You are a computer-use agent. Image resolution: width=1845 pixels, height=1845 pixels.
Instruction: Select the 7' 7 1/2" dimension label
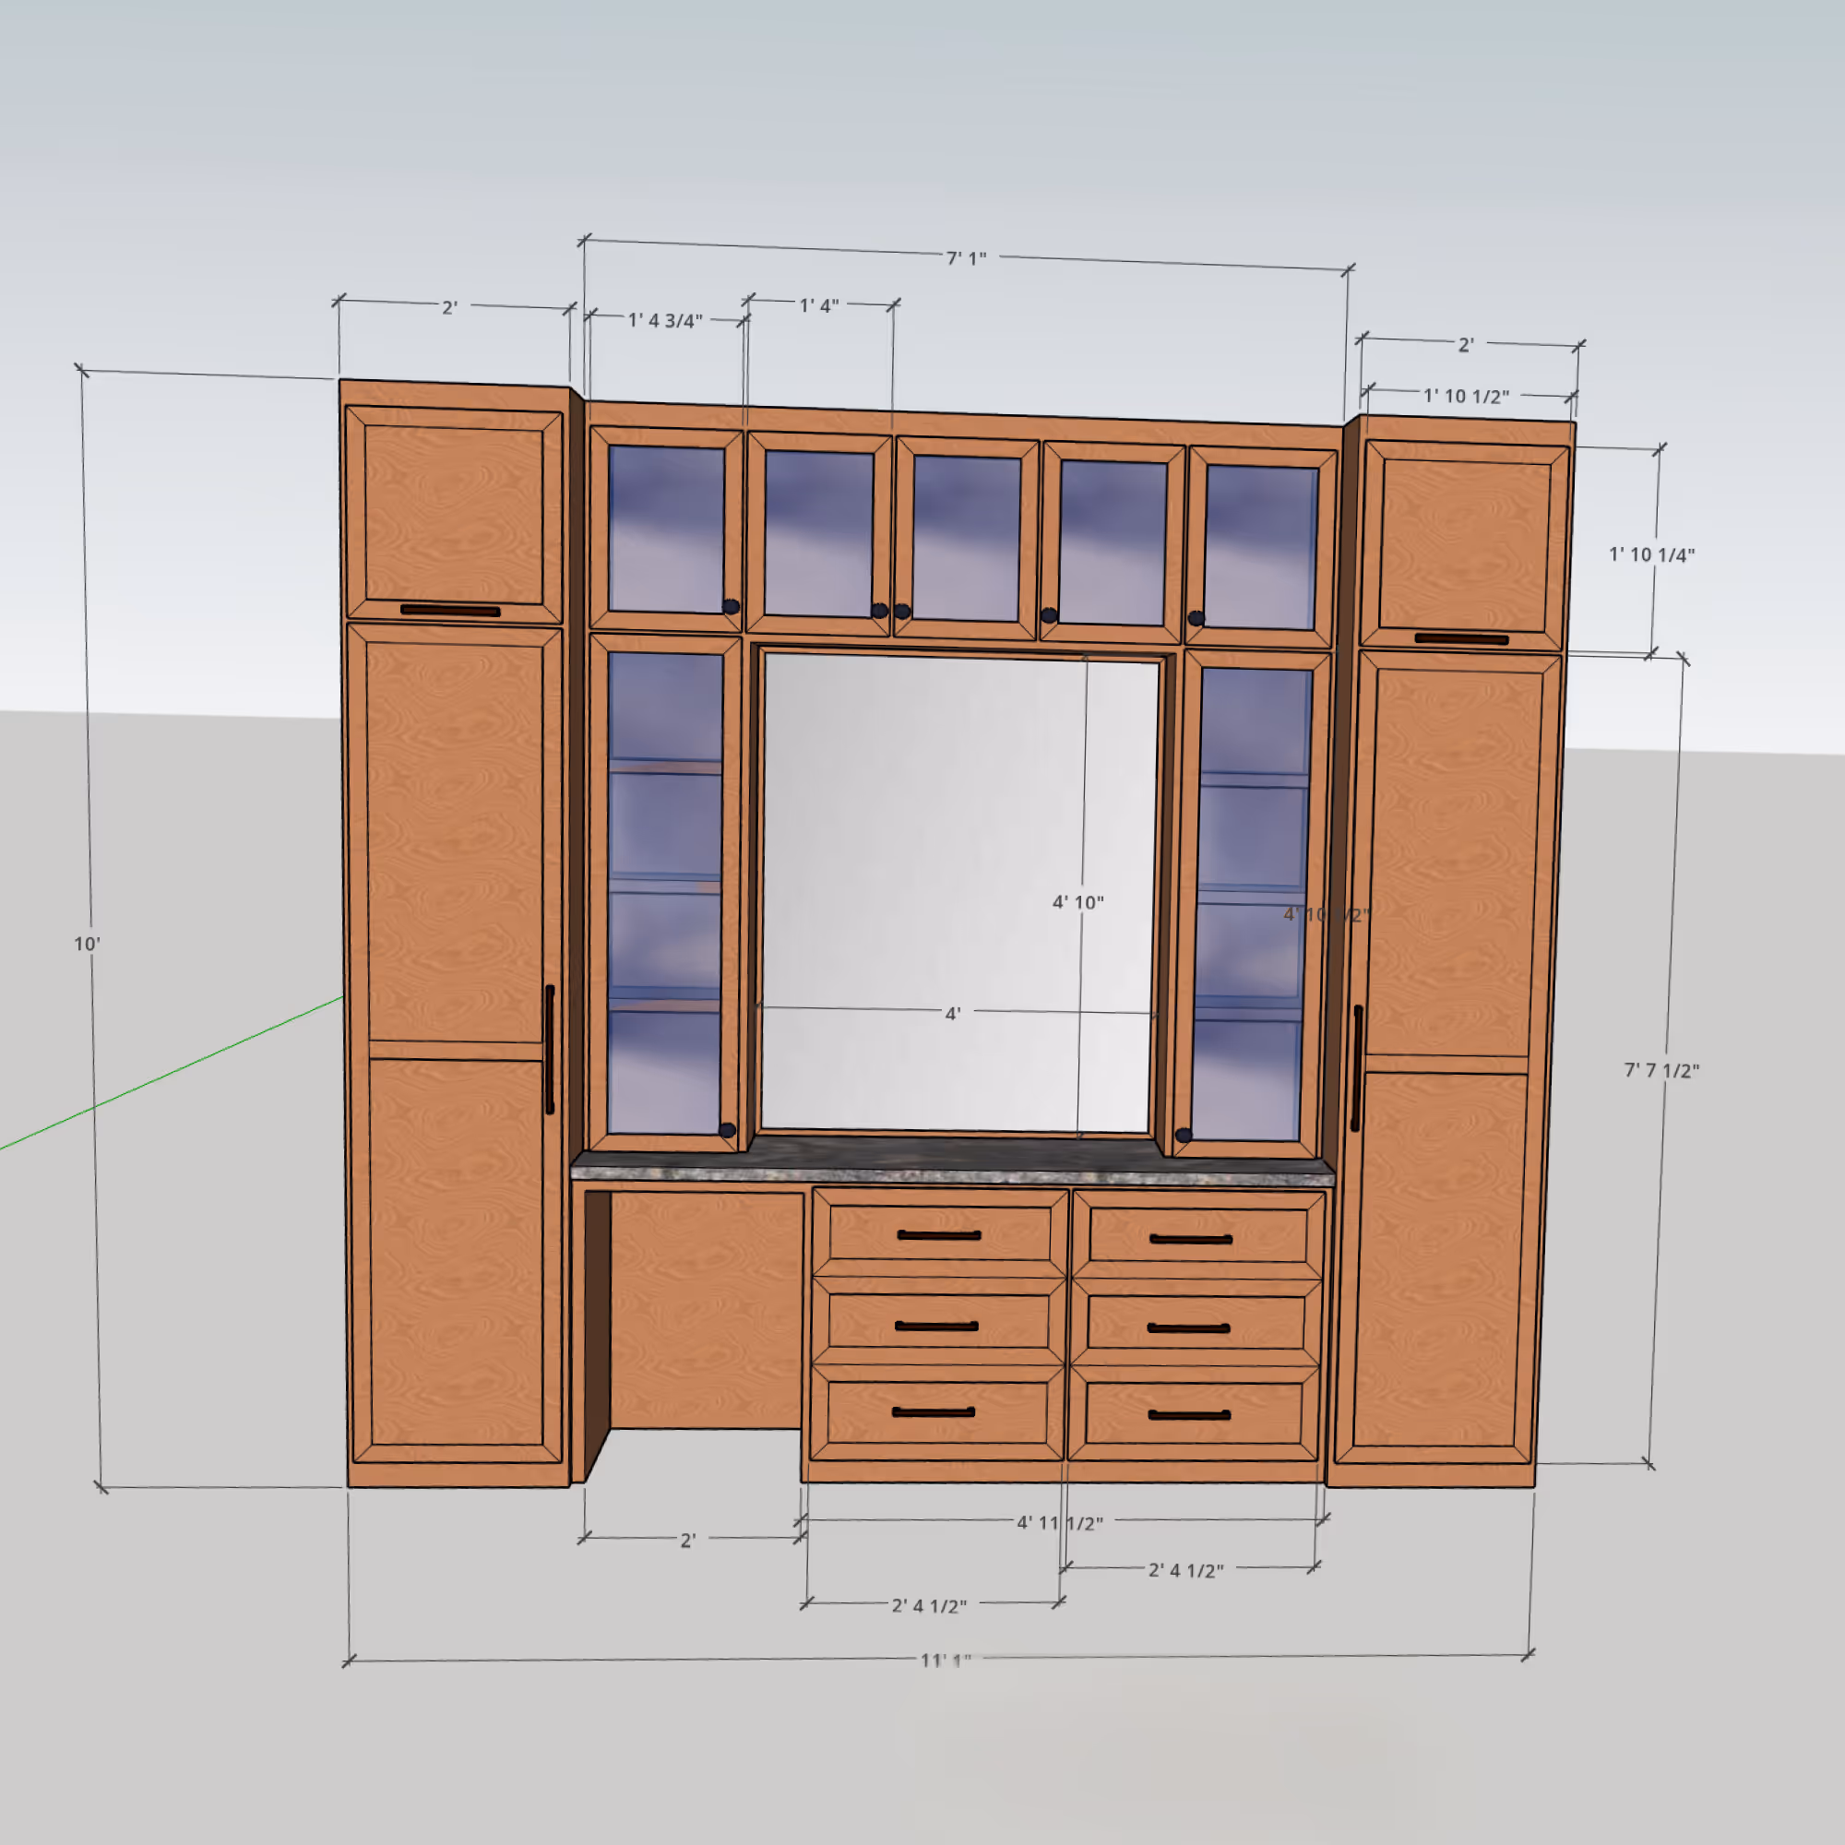[x=1661, y=1069]
